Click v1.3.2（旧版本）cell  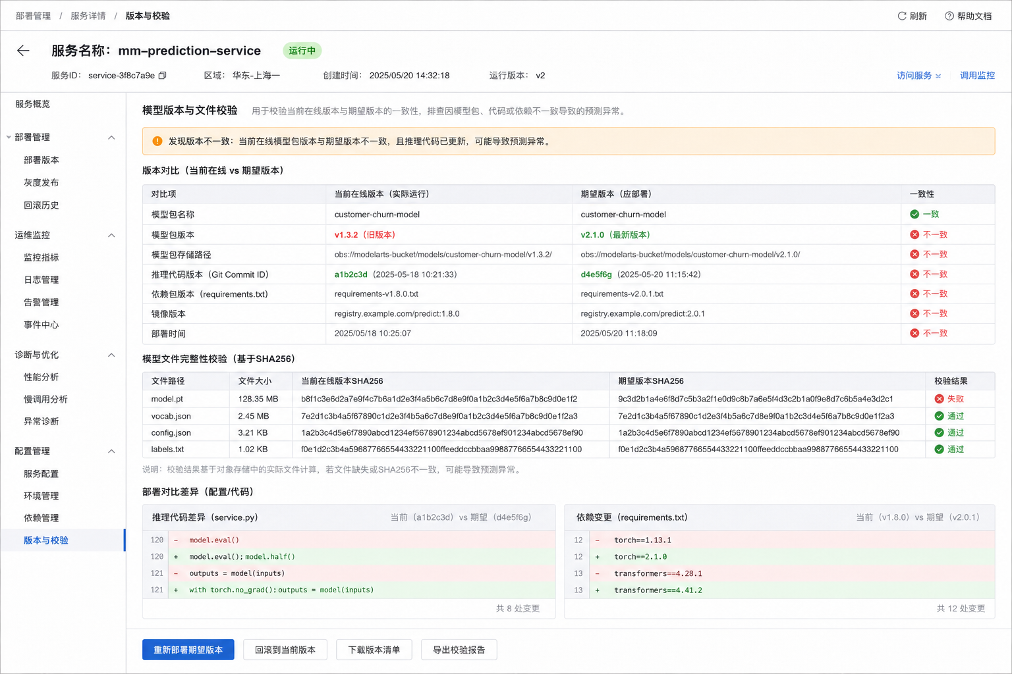point(365,234)
